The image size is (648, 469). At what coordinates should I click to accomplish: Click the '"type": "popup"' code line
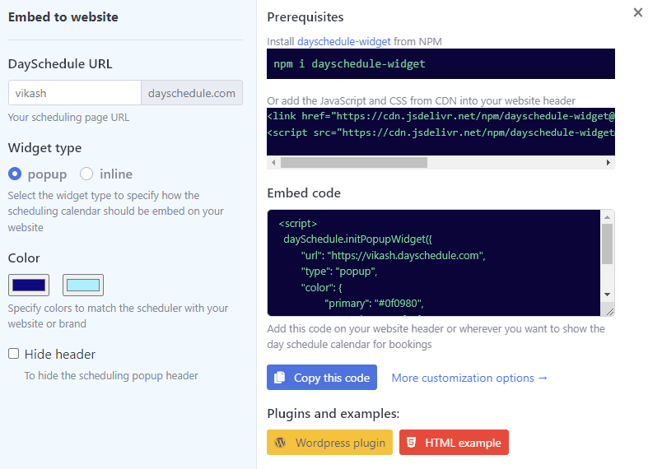point(339,272)
